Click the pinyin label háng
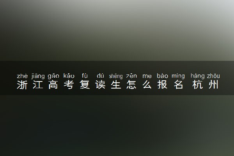Image resolution: width=234 pixels, height=156 pixels. click(198, 76)
